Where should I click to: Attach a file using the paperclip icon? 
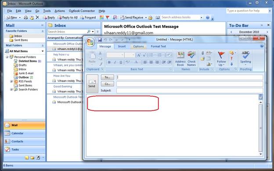202,53
